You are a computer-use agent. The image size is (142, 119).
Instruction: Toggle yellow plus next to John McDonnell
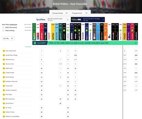coord(4,51)
